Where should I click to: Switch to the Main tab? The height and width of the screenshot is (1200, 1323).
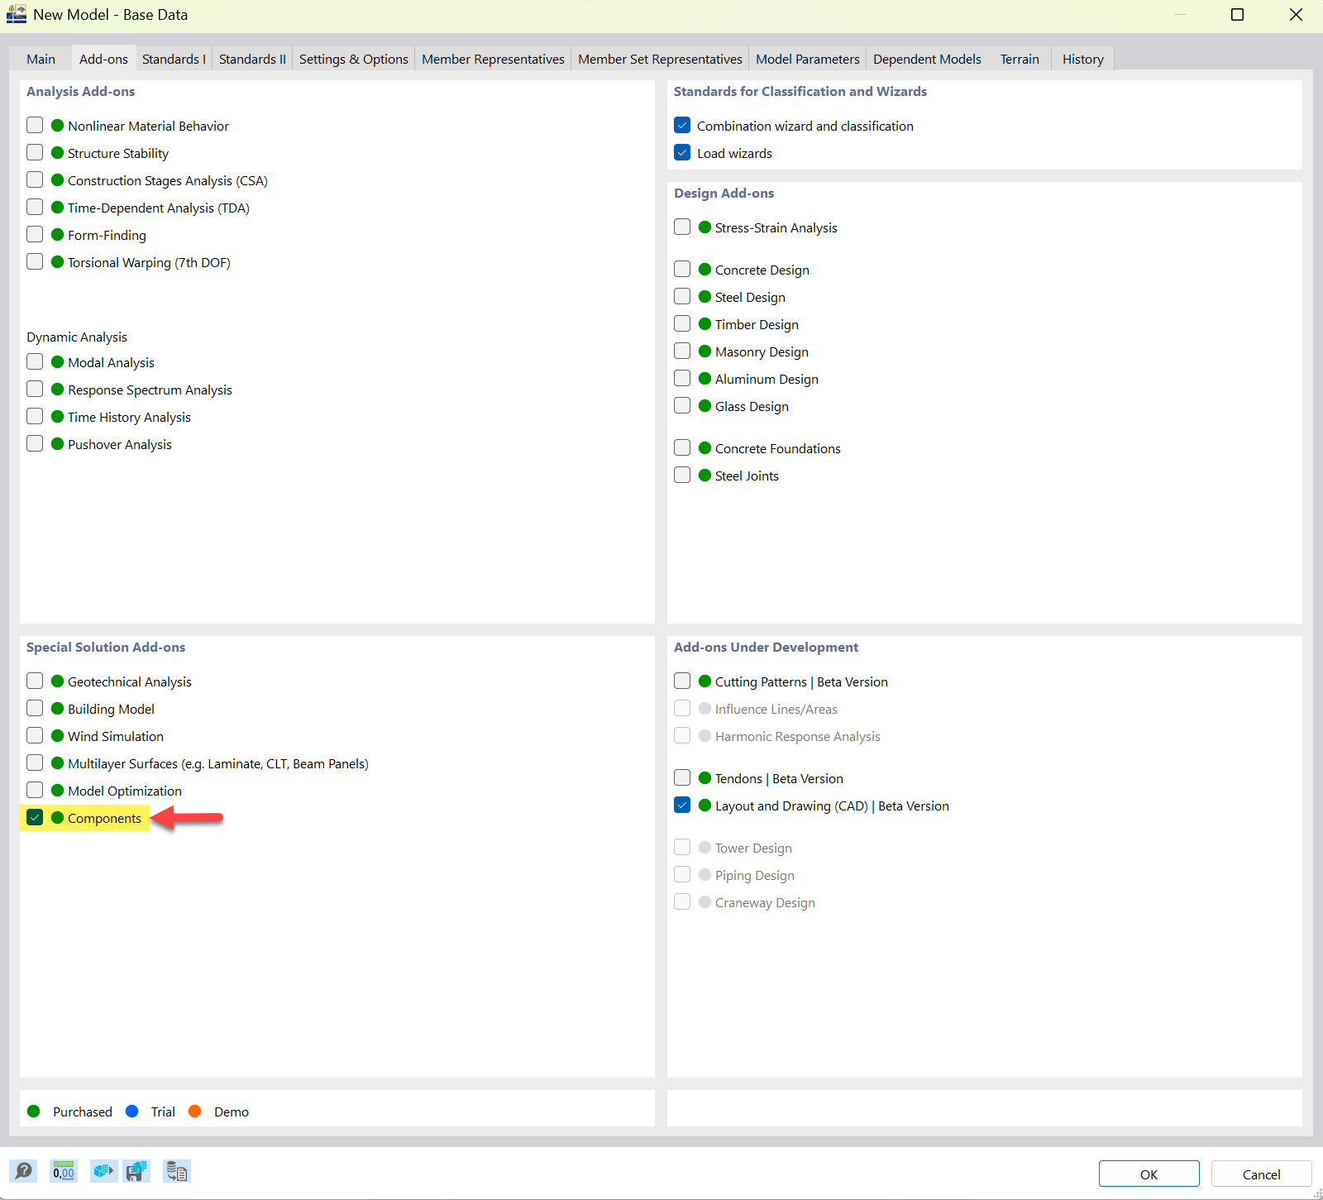41,59
